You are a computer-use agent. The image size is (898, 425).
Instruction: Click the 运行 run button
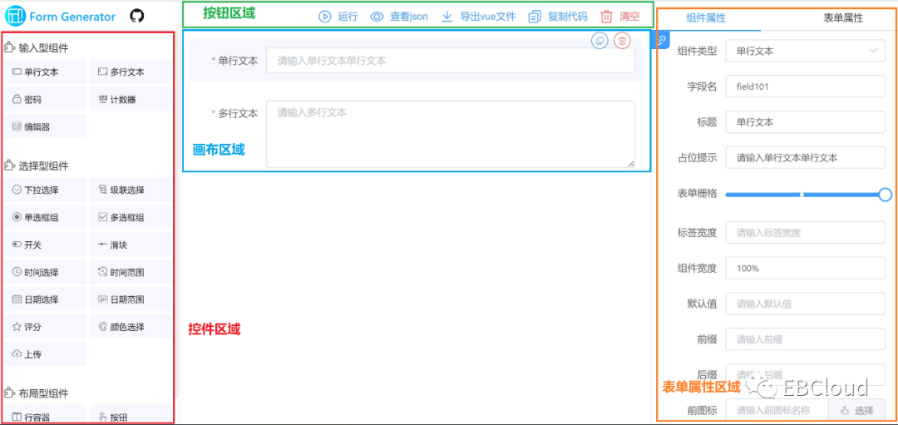[339, 17]
